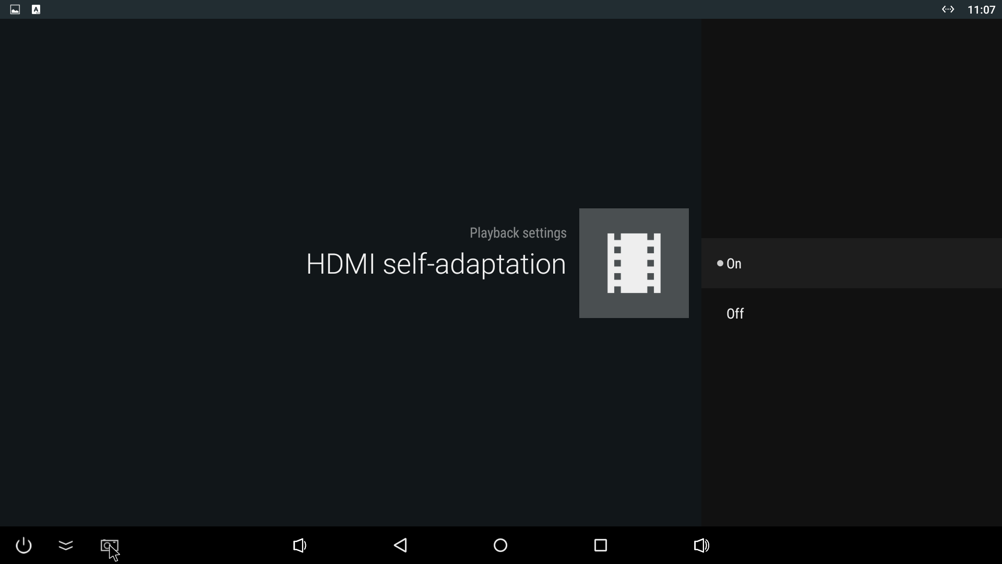Screen dimensions: 1002x564
Task: Click the film/video playback settings icon
Action: click(633, 263)
